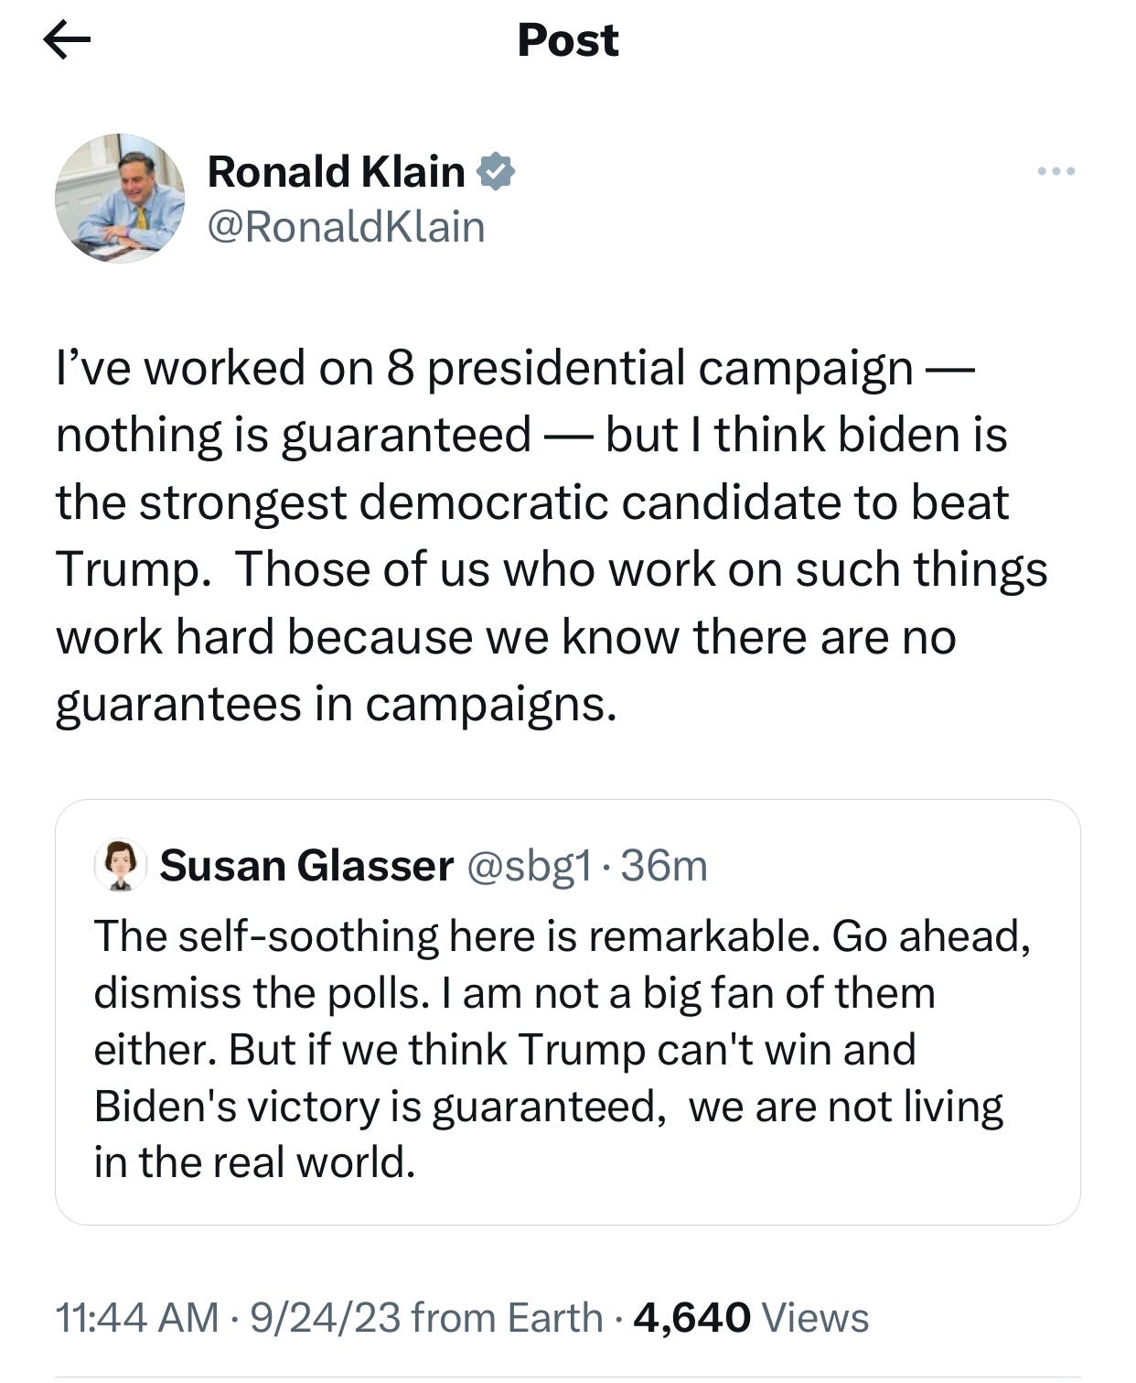Click the @sbg1 handle
1136x1383 pixels.
[x=530, y=865]
